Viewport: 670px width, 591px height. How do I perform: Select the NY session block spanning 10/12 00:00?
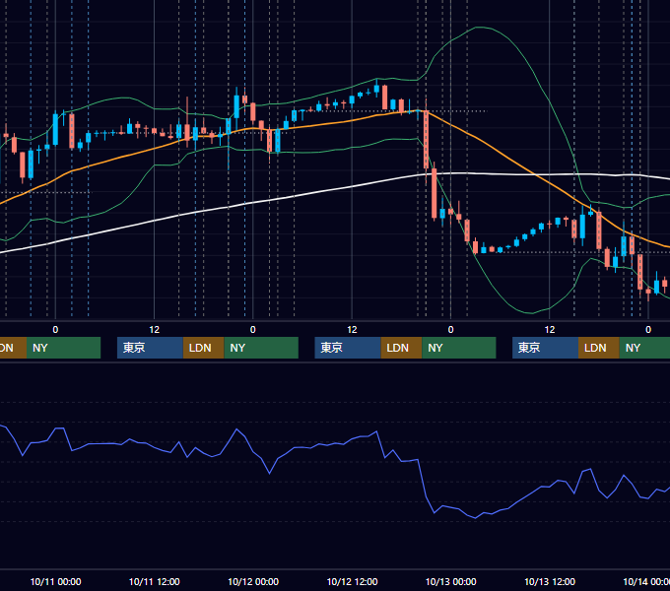coord(261,348)
